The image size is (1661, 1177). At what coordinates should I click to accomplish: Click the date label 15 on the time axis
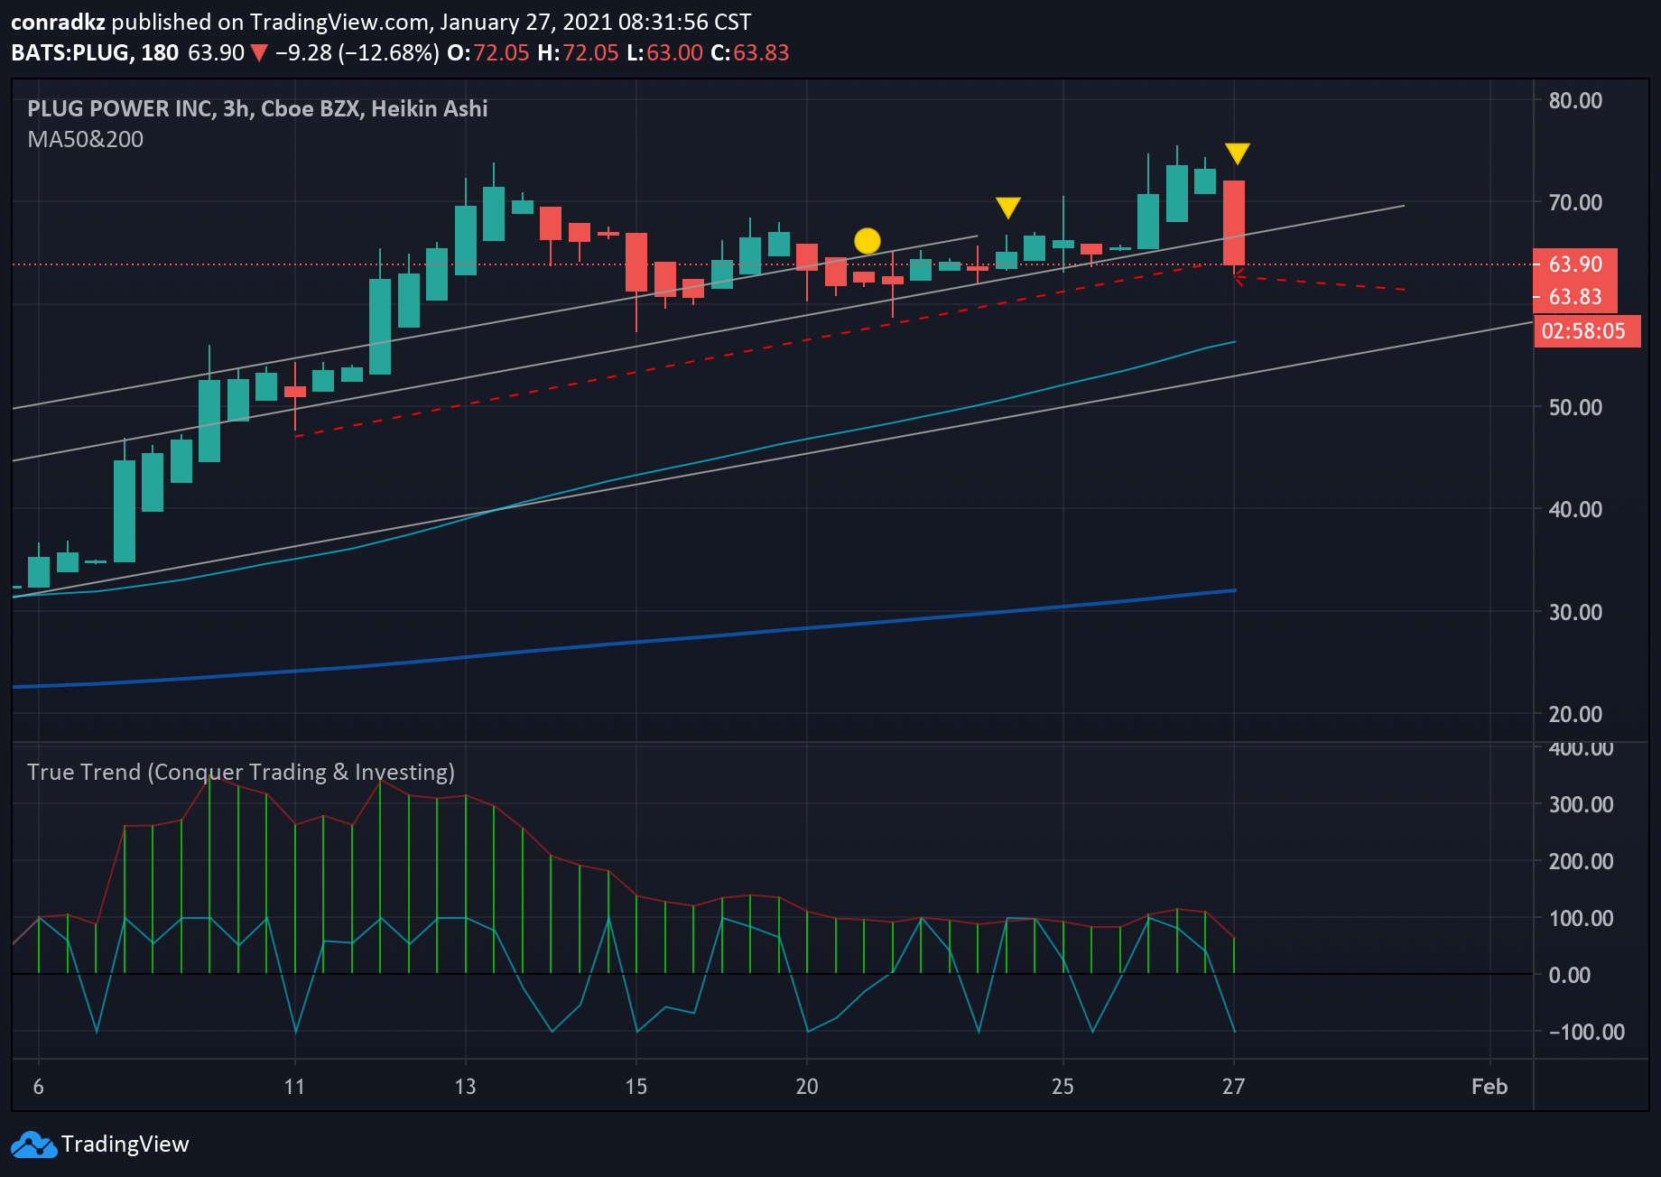click(x=636, y=1087)
